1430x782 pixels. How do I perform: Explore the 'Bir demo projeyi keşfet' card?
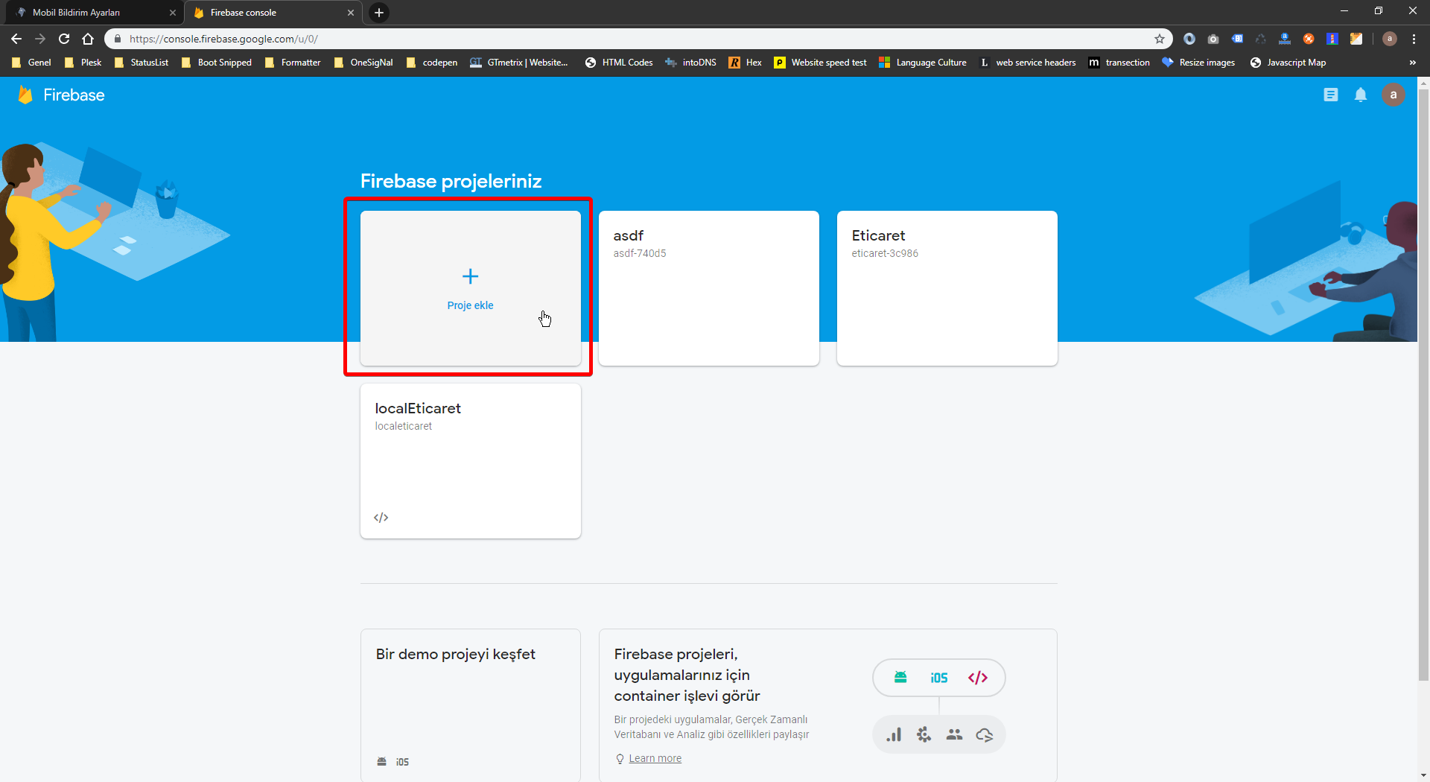[470, 705]
